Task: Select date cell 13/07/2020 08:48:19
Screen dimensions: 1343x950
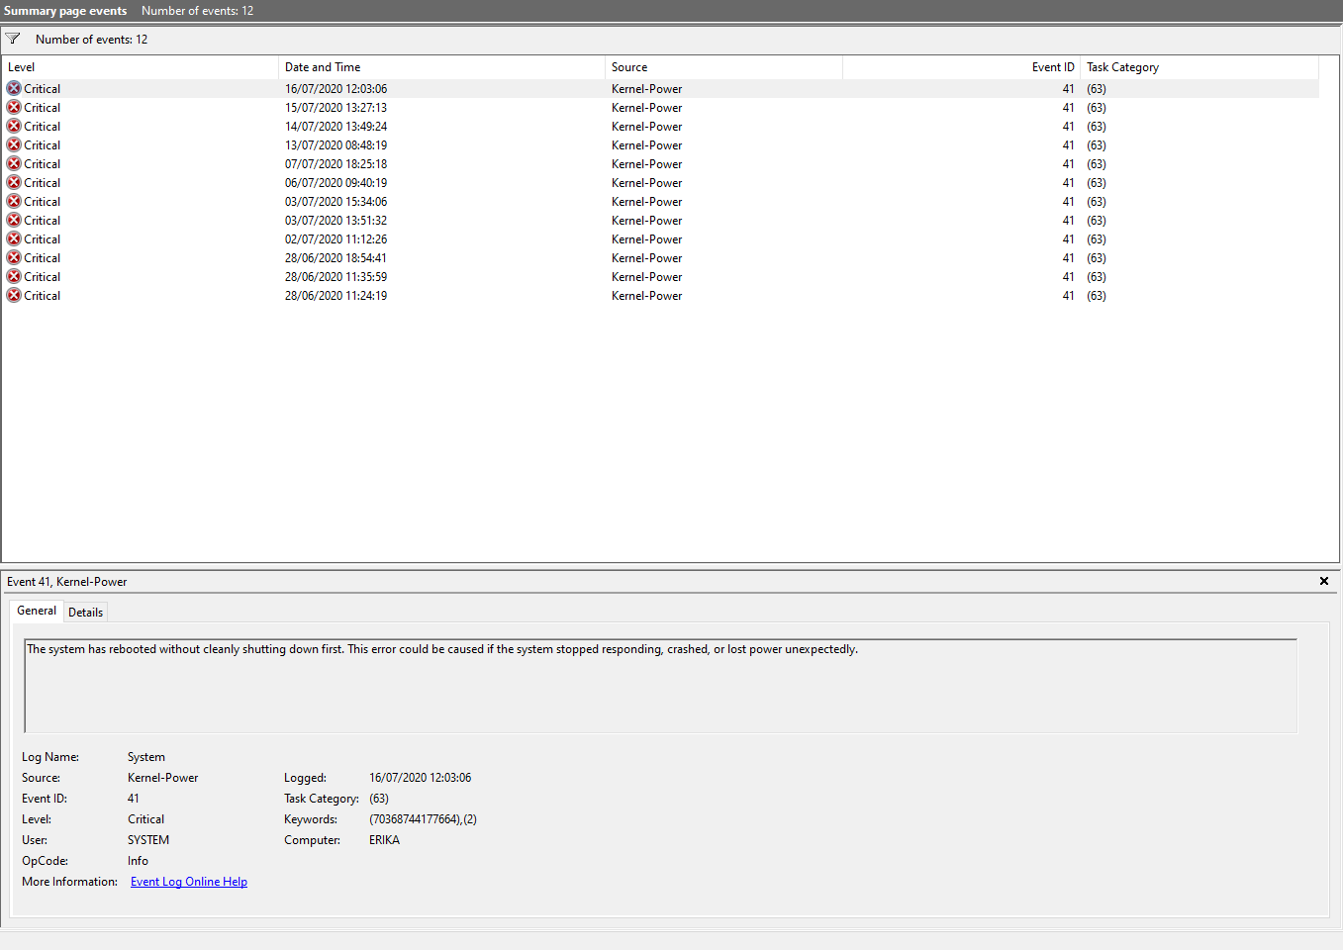Action: pos(336,145)
